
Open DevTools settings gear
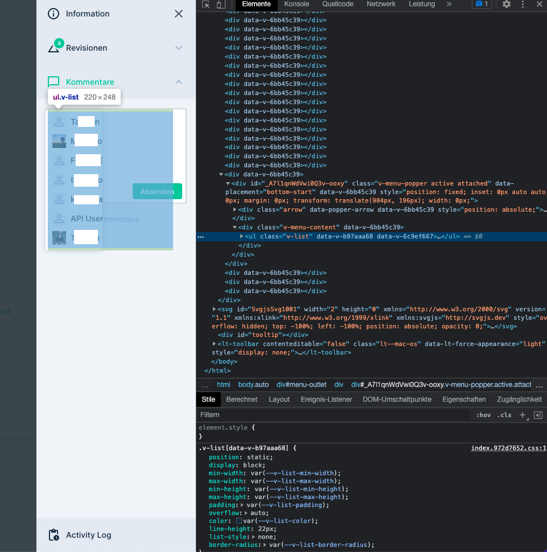tap(507, 4)
